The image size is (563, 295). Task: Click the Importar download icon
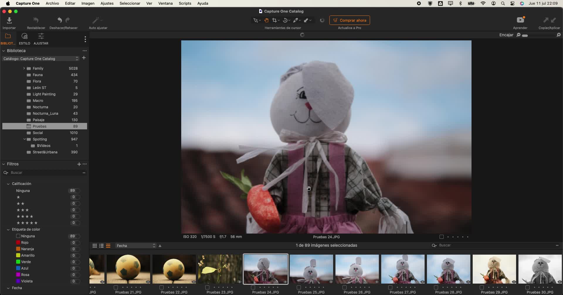click(9, 20)
